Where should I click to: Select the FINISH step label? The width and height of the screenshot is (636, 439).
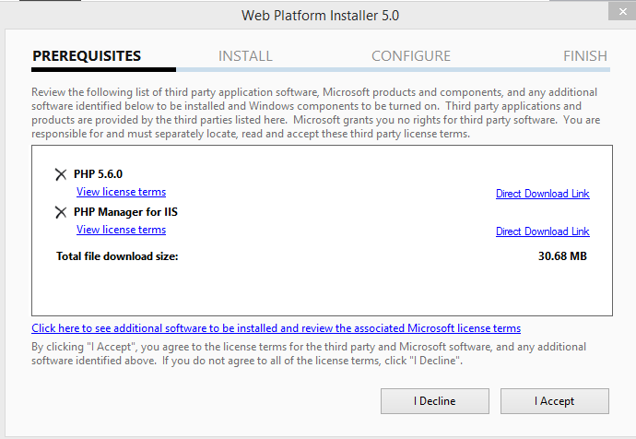[x=585, y=56]
